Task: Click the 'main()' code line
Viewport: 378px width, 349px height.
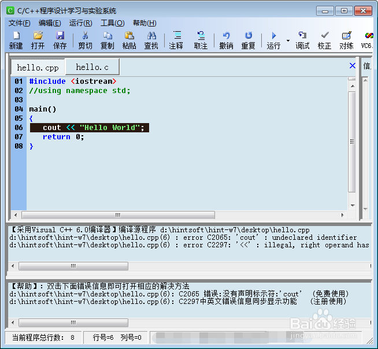Action: [x=43, y=109]
